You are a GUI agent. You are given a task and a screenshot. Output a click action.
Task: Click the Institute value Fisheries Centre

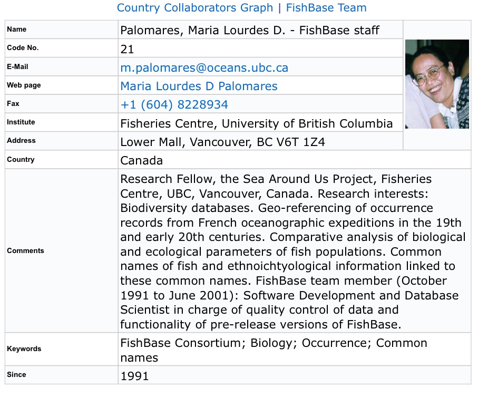point(256,123)
